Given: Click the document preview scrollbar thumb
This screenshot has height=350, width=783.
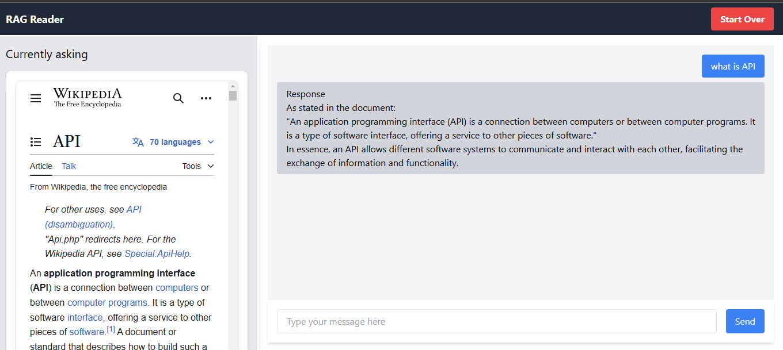Looking at the screenshot, I should pos(233,95).
